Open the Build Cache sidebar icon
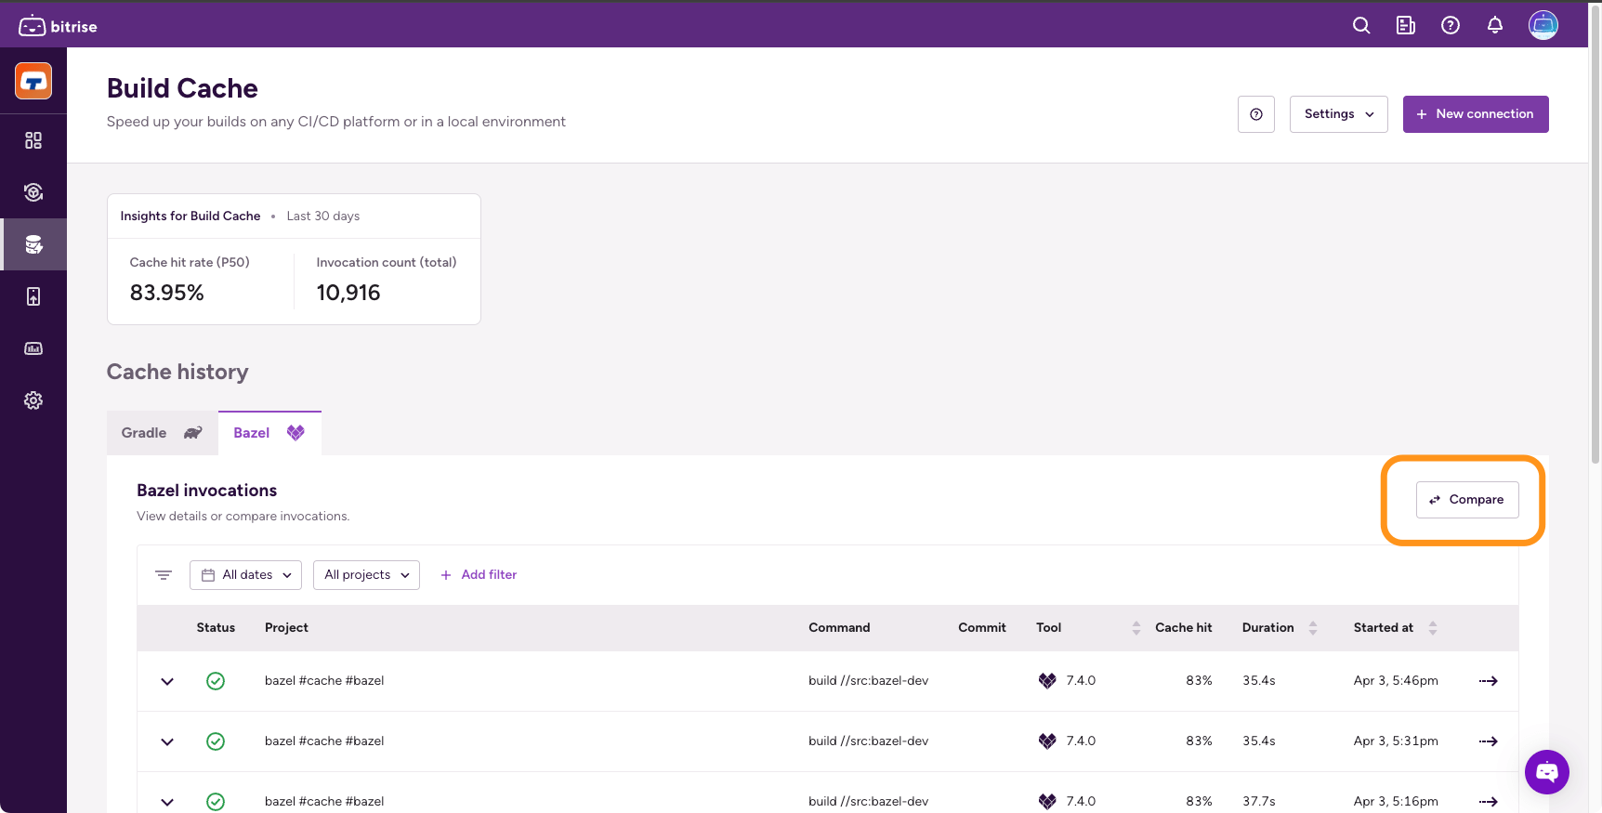This screenshot has height=813, width=1602. [x=33, y=244]
